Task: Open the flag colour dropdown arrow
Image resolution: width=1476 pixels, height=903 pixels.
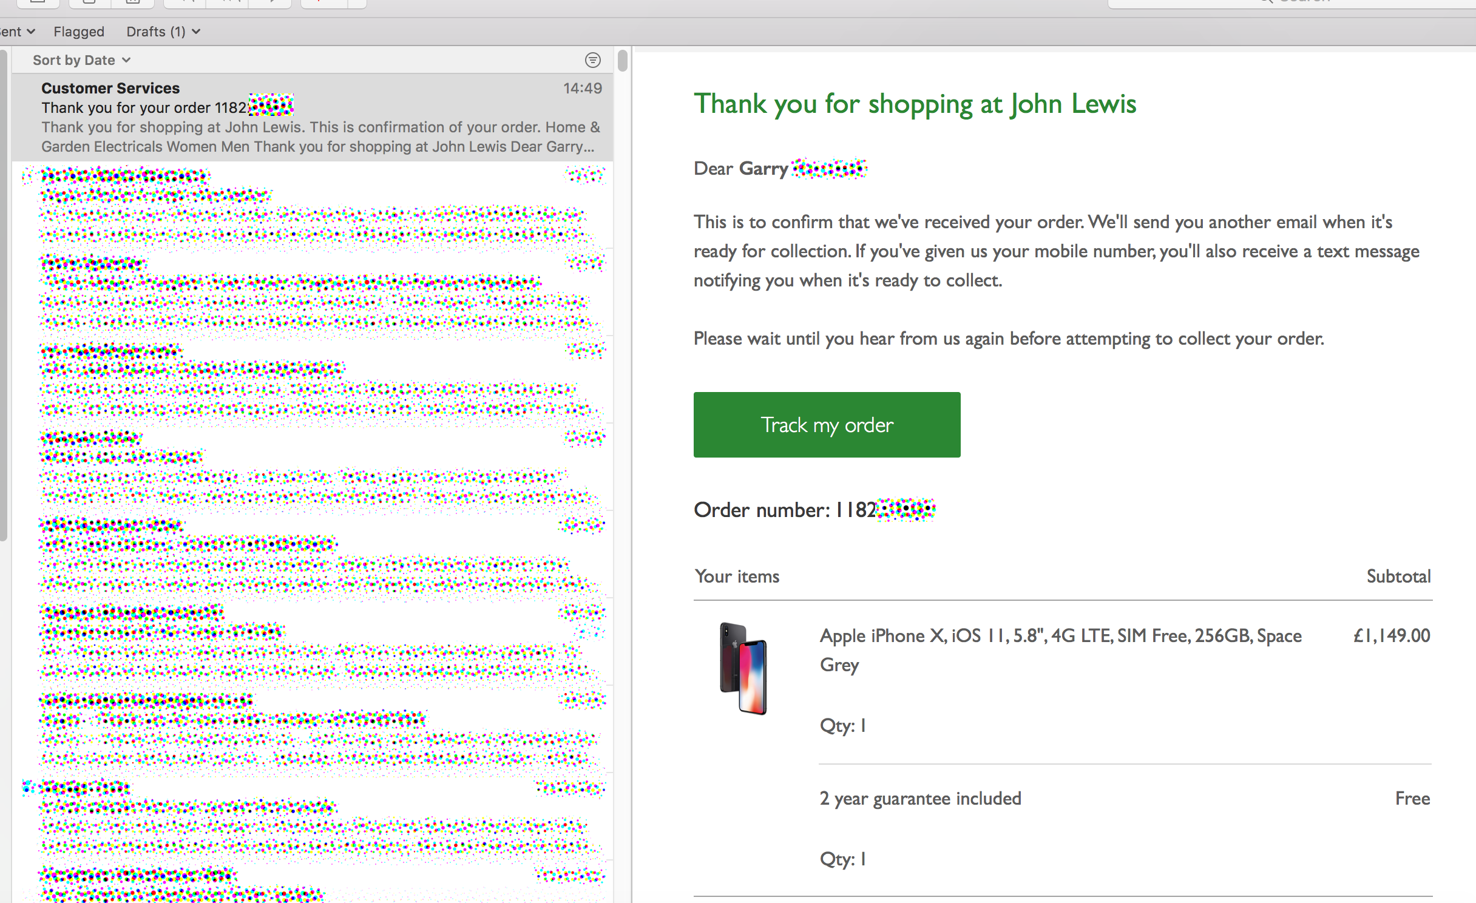Action: tap(357, 2)
